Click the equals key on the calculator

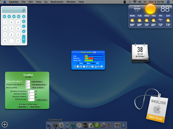pyautogui.click(x=24, y=39)
